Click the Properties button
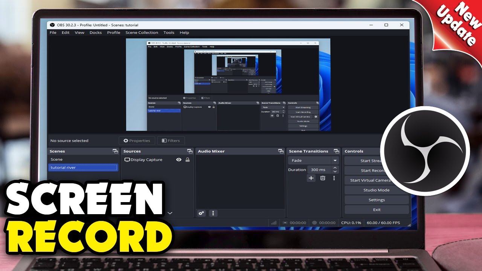This screenshot has height=271, width=482. [x=137, y=141]
